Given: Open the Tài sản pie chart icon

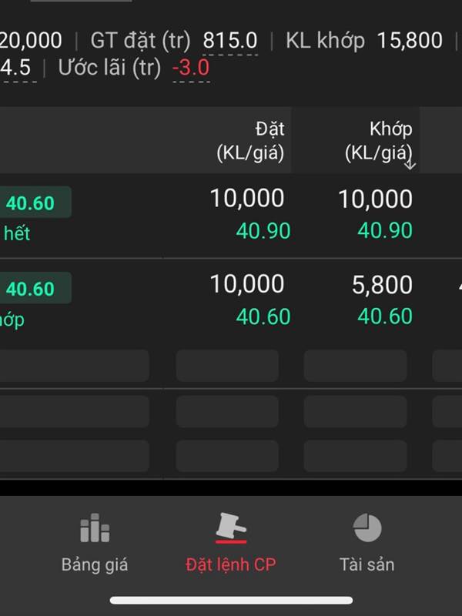Looking at the screenshot, I should pyautogui.click(x=367, y=527).
